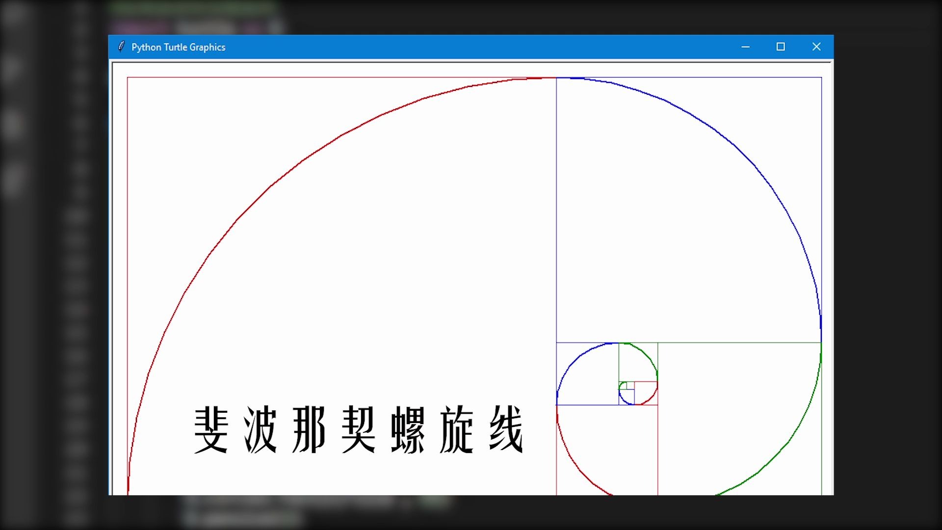Maximize the Python Turtle Graphics window
942x530 pixels.
point(781,47)
